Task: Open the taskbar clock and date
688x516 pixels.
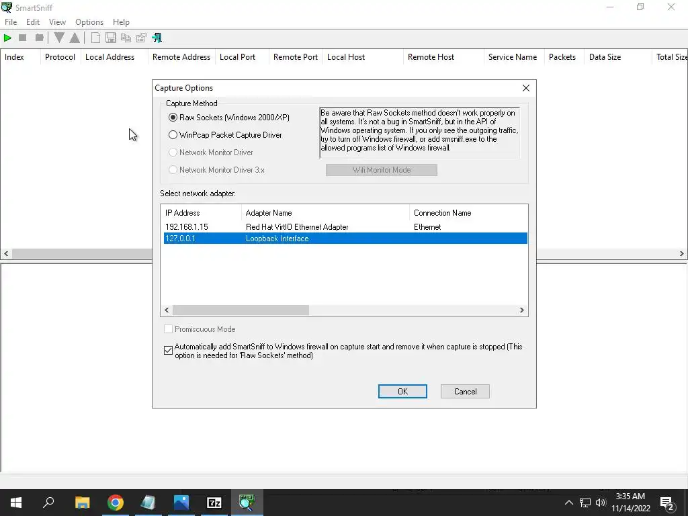Action: [x=630, y=503]
